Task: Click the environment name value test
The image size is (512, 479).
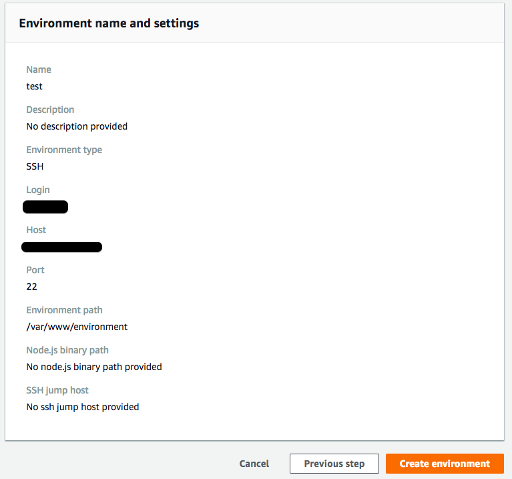Action: pos(35,86)
